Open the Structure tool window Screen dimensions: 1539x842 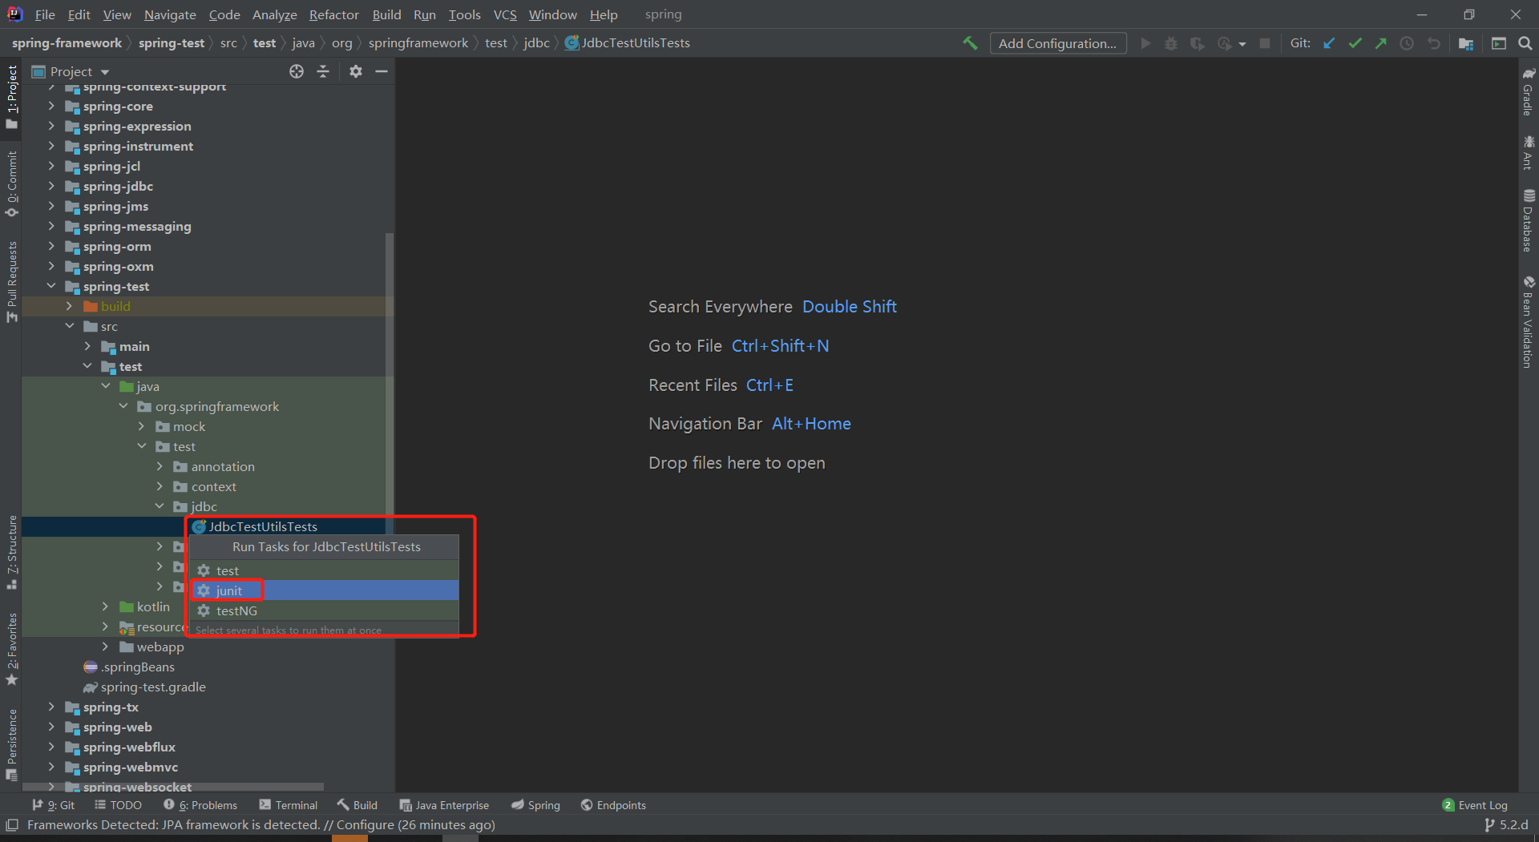[x=11, y=552]
